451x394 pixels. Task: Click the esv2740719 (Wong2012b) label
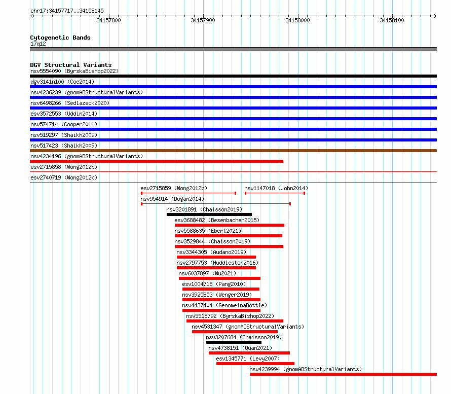(64, 177)
